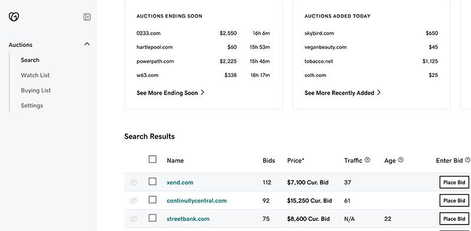Click the $7,100 Cur. Bid price

307,182
